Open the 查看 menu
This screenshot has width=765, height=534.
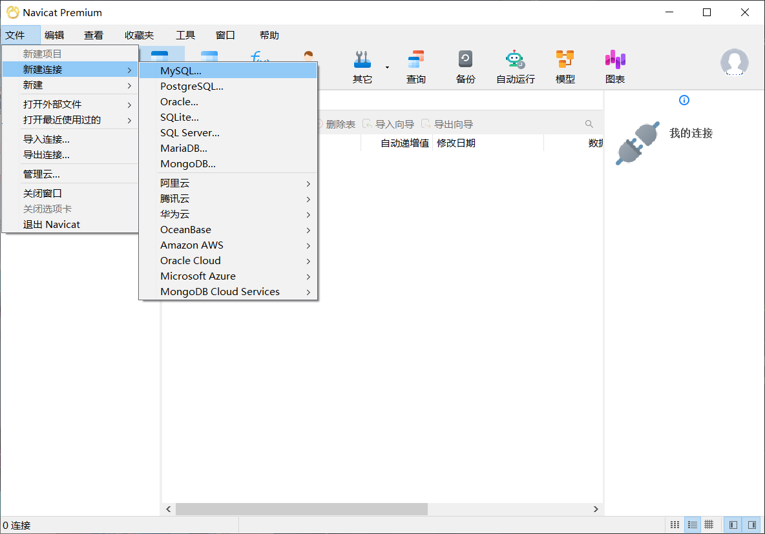93,35
